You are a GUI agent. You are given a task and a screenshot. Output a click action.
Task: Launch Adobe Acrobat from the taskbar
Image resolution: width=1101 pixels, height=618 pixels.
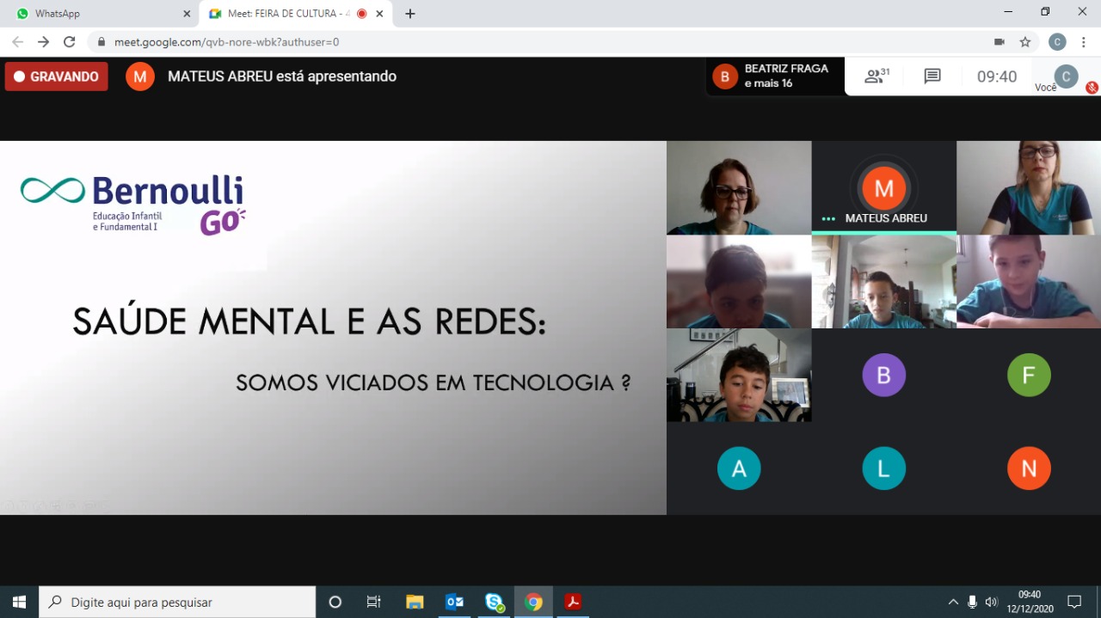[573, 602]
